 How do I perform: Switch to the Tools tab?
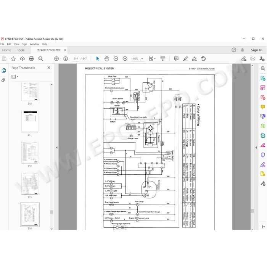pyautogui.click(x=21, y=50)
